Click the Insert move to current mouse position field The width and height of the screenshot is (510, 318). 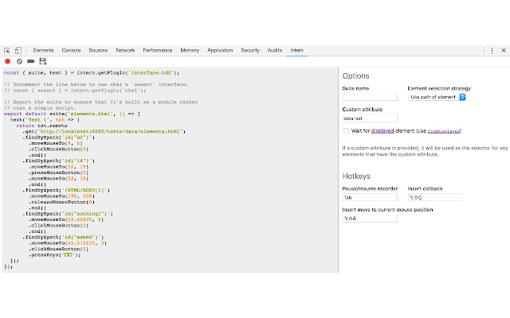click(370, 219)
